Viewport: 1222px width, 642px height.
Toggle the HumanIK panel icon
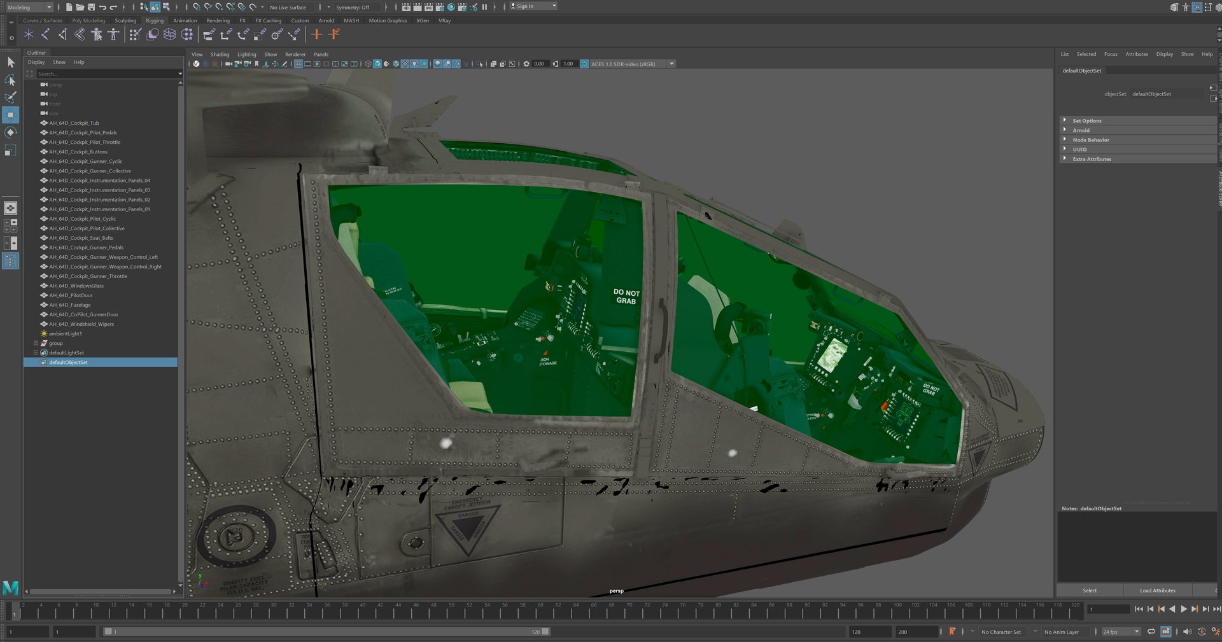(x=1186, y=7)
